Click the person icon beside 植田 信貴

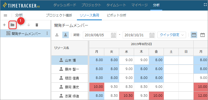coord(61,78)
